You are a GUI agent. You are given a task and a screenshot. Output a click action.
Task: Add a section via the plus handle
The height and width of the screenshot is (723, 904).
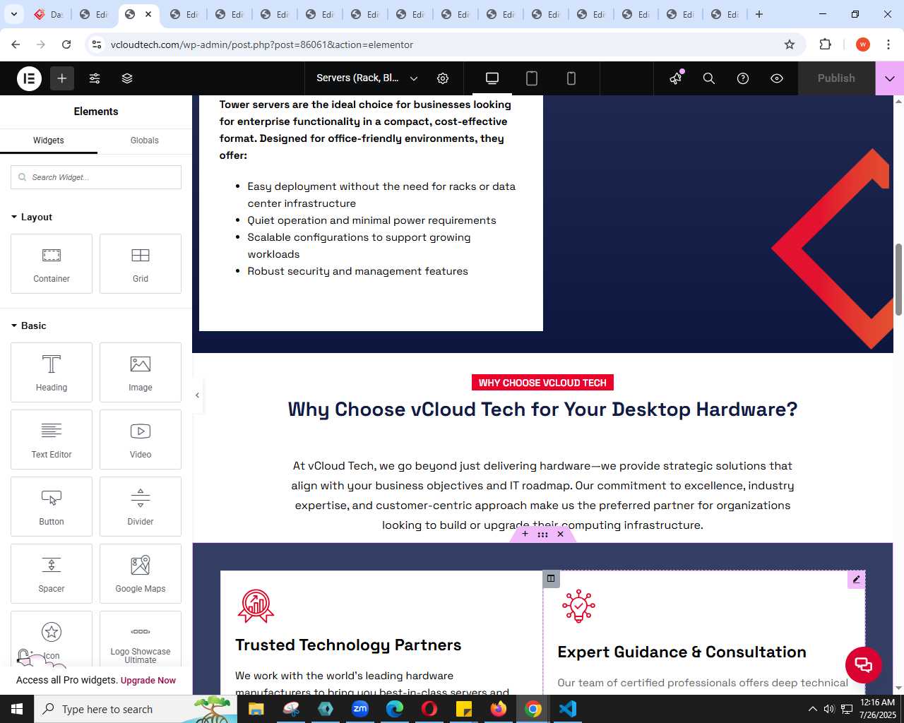pyautogui.click(x=525, y=534)
